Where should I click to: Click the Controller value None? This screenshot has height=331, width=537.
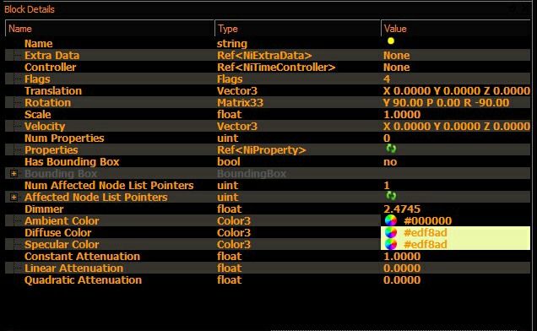[396, 68]
